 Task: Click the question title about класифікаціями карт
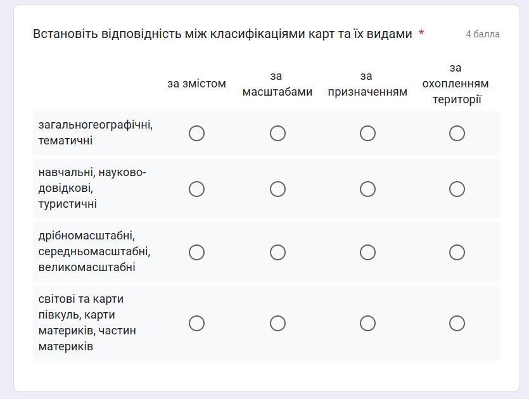(222, 34)
